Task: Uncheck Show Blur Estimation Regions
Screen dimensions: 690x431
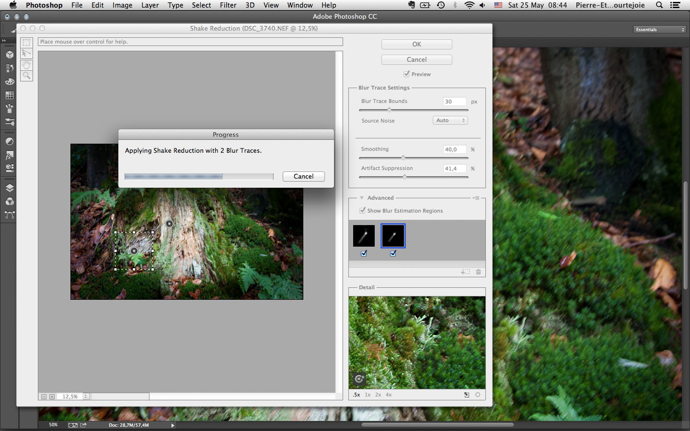Action: pos(362,210)
